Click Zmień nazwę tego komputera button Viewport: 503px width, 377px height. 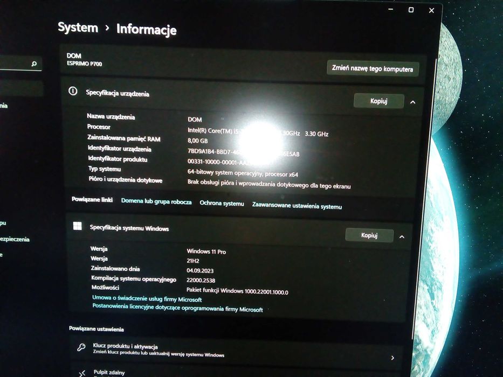(373, 68)
